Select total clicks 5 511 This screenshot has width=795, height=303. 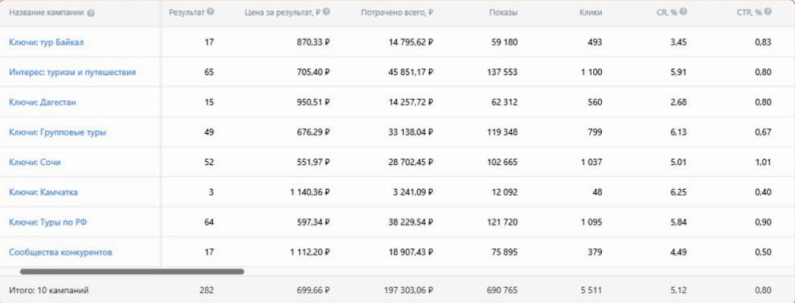(592, 290)
